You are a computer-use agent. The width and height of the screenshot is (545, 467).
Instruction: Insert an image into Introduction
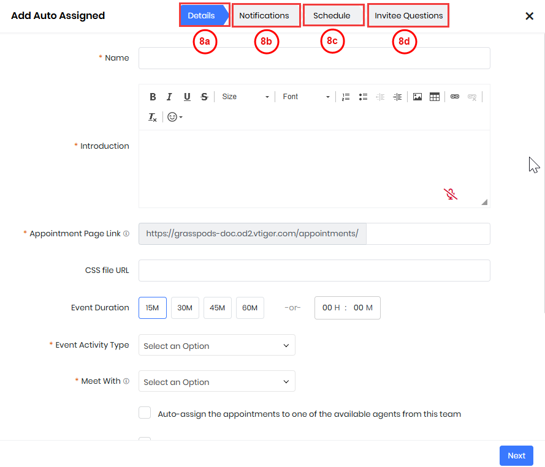[417, 97]
